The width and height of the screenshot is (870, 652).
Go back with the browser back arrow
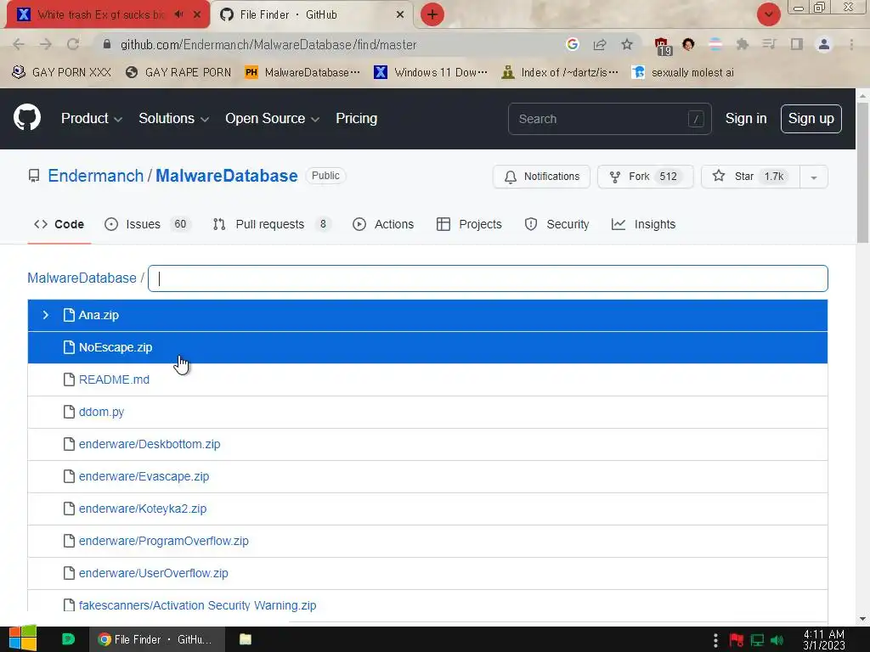pos(19,44)
